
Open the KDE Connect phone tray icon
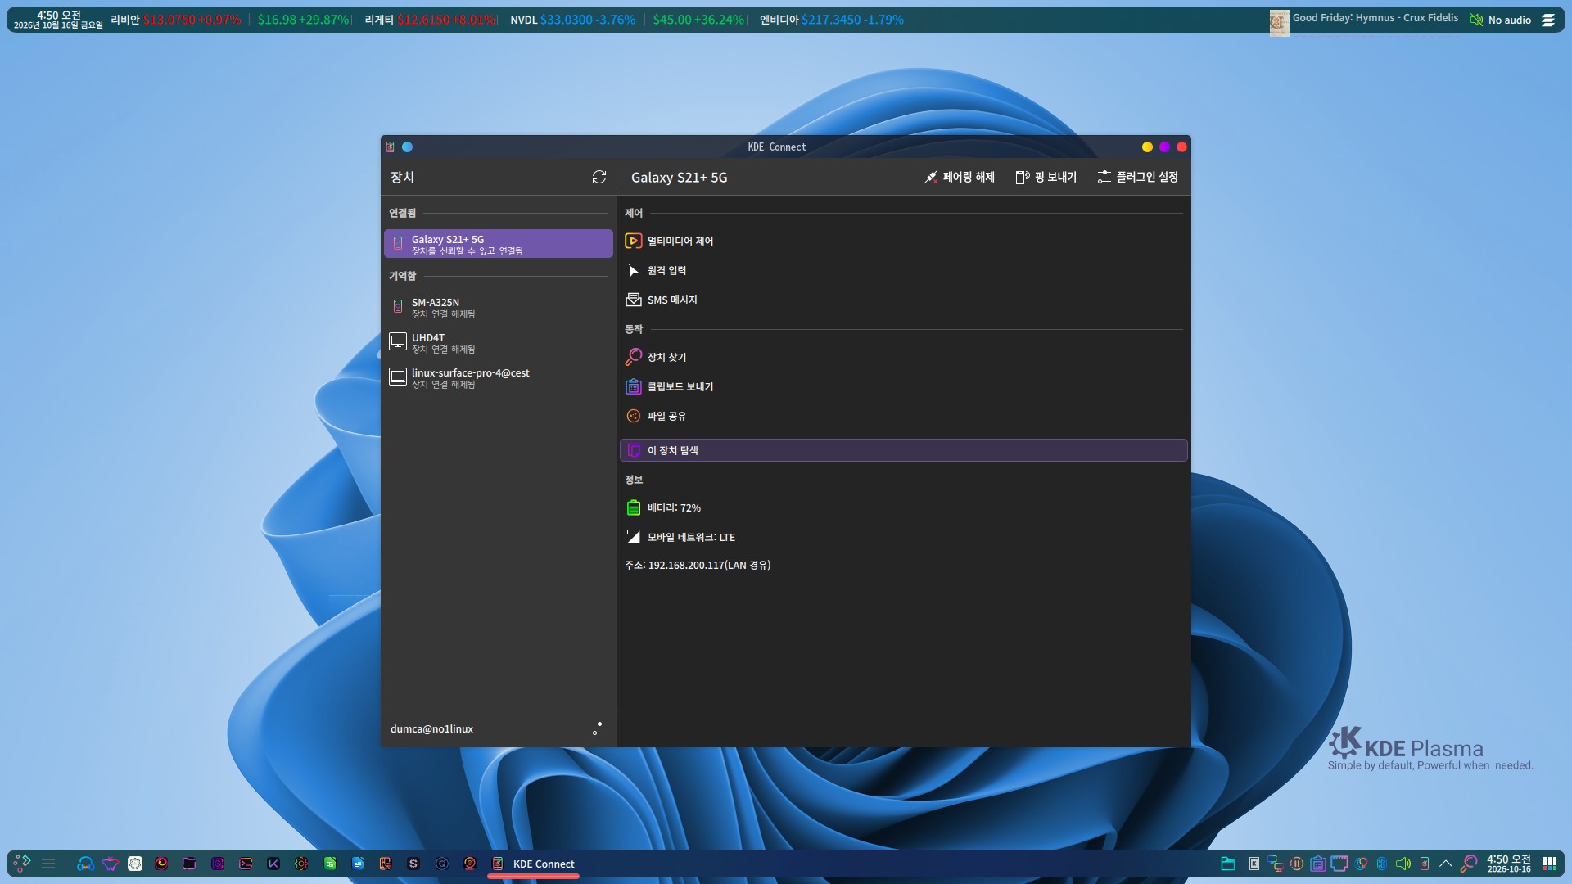click(x=1425, y=864)
